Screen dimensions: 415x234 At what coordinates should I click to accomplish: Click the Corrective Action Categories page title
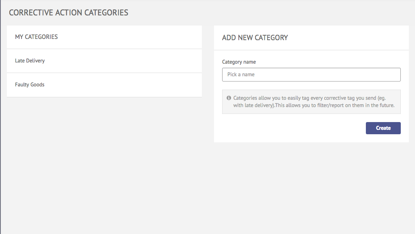point(69,13)
